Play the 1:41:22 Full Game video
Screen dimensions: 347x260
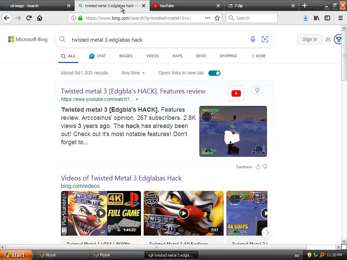[101, 213]
